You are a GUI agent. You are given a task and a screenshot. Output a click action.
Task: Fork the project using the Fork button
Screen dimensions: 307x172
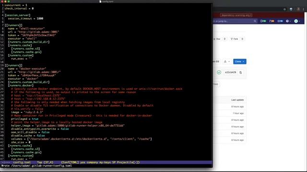[235, 39]
